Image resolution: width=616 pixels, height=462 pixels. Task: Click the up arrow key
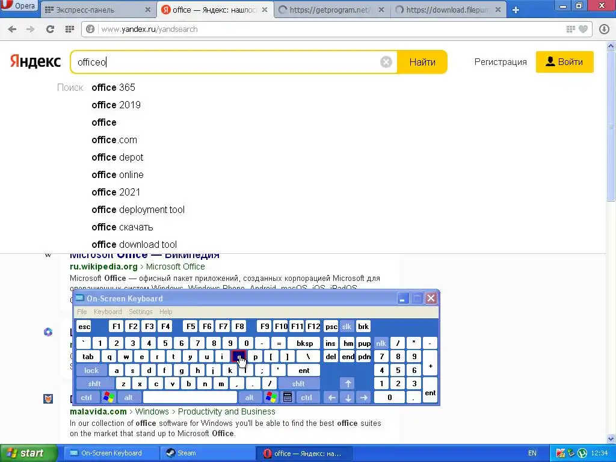(348, 384)
